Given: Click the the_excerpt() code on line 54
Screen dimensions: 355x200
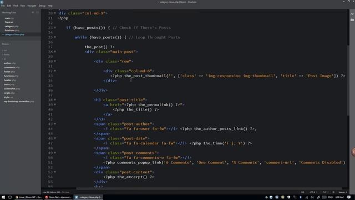Looking at the screenshot, I should pyautogui.click(x=132, y=177).
